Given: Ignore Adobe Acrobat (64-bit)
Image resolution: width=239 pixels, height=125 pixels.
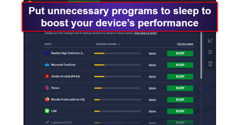Looking at the screenshot, I should [x=152, y=77].
